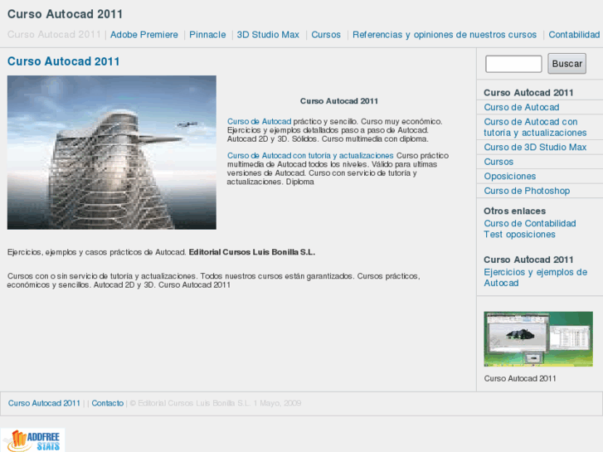Open Curso de Autocad con tutoría y actualizaciones in article
This screenshot has width=603, height=452.
click(310, 155)
